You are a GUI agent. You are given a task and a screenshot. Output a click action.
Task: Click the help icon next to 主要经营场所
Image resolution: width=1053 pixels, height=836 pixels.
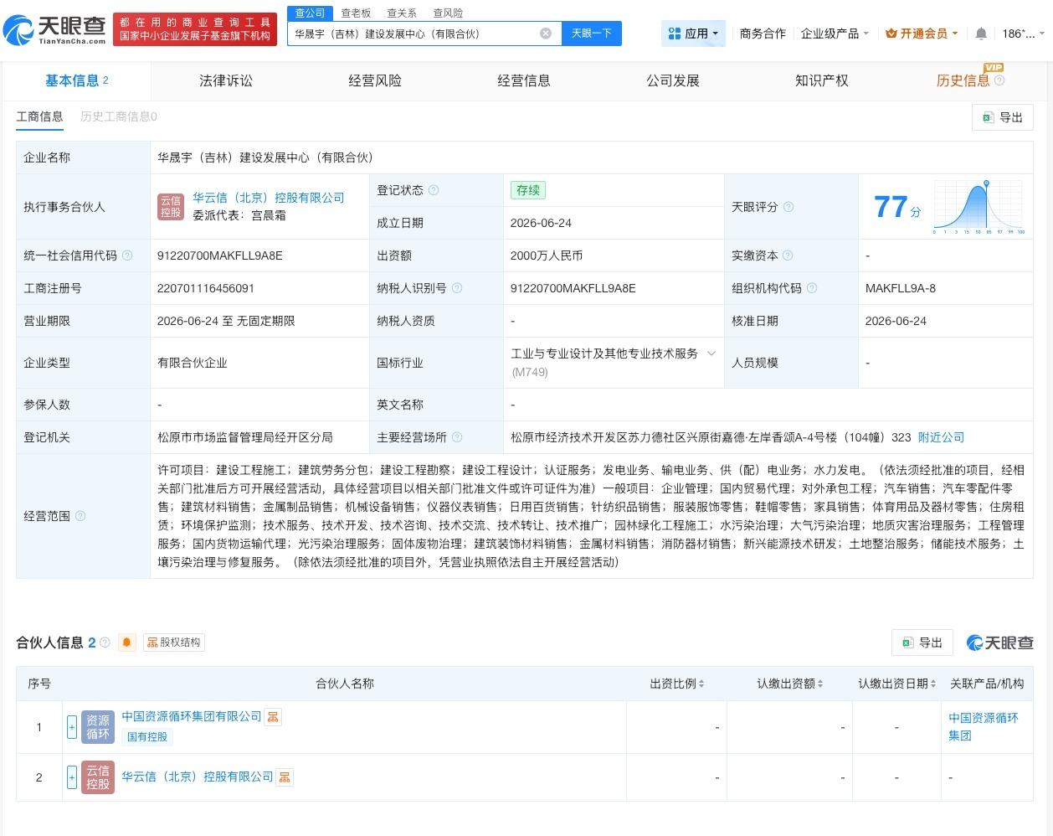click(x=457, y=437)
